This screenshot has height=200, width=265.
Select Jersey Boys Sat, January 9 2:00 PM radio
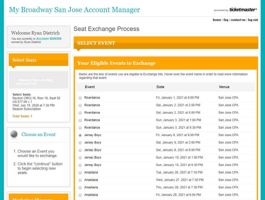(80, 143)
